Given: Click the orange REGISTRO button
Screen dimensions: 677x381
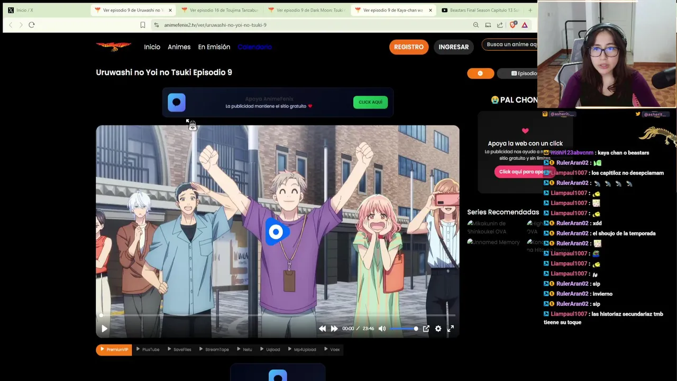Looking at the screenshot, I should click(409, 47).
